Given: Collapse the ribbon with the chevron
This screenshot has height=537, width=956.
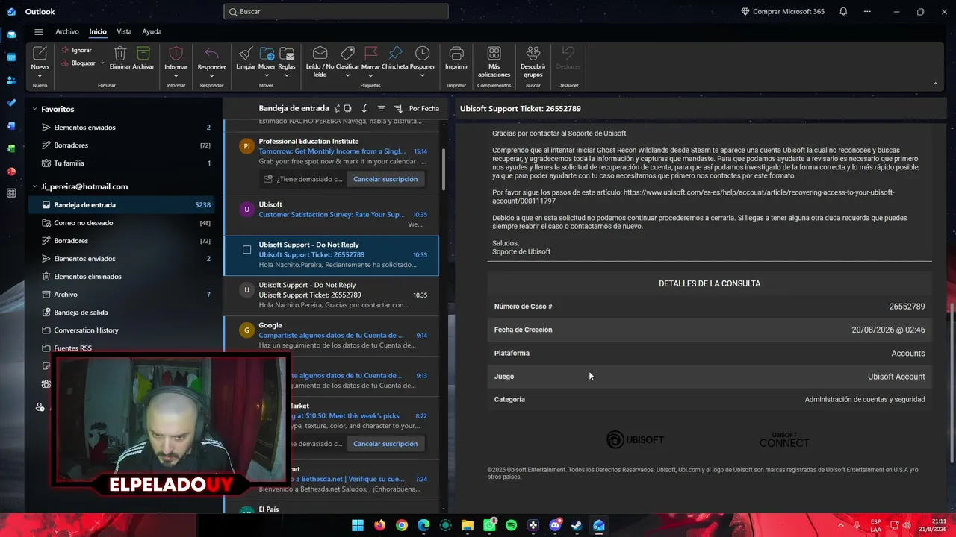Looking at the screenshot, I should click(x=935, y=84).
